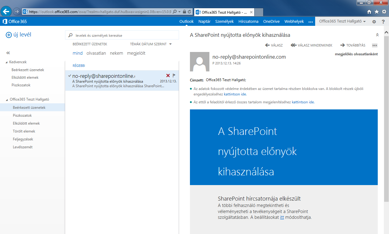Screen dimensions: 389x234
Task: Open Személyek in the top navigation
Action: [224, 21]
